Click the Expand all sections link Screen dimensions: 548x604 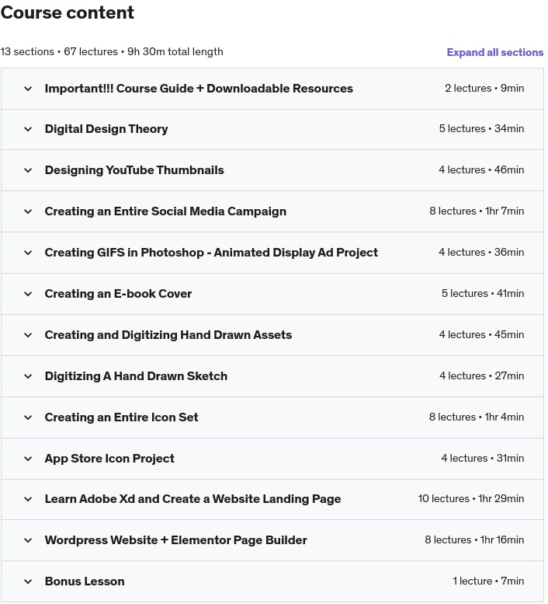pos(494,52)
